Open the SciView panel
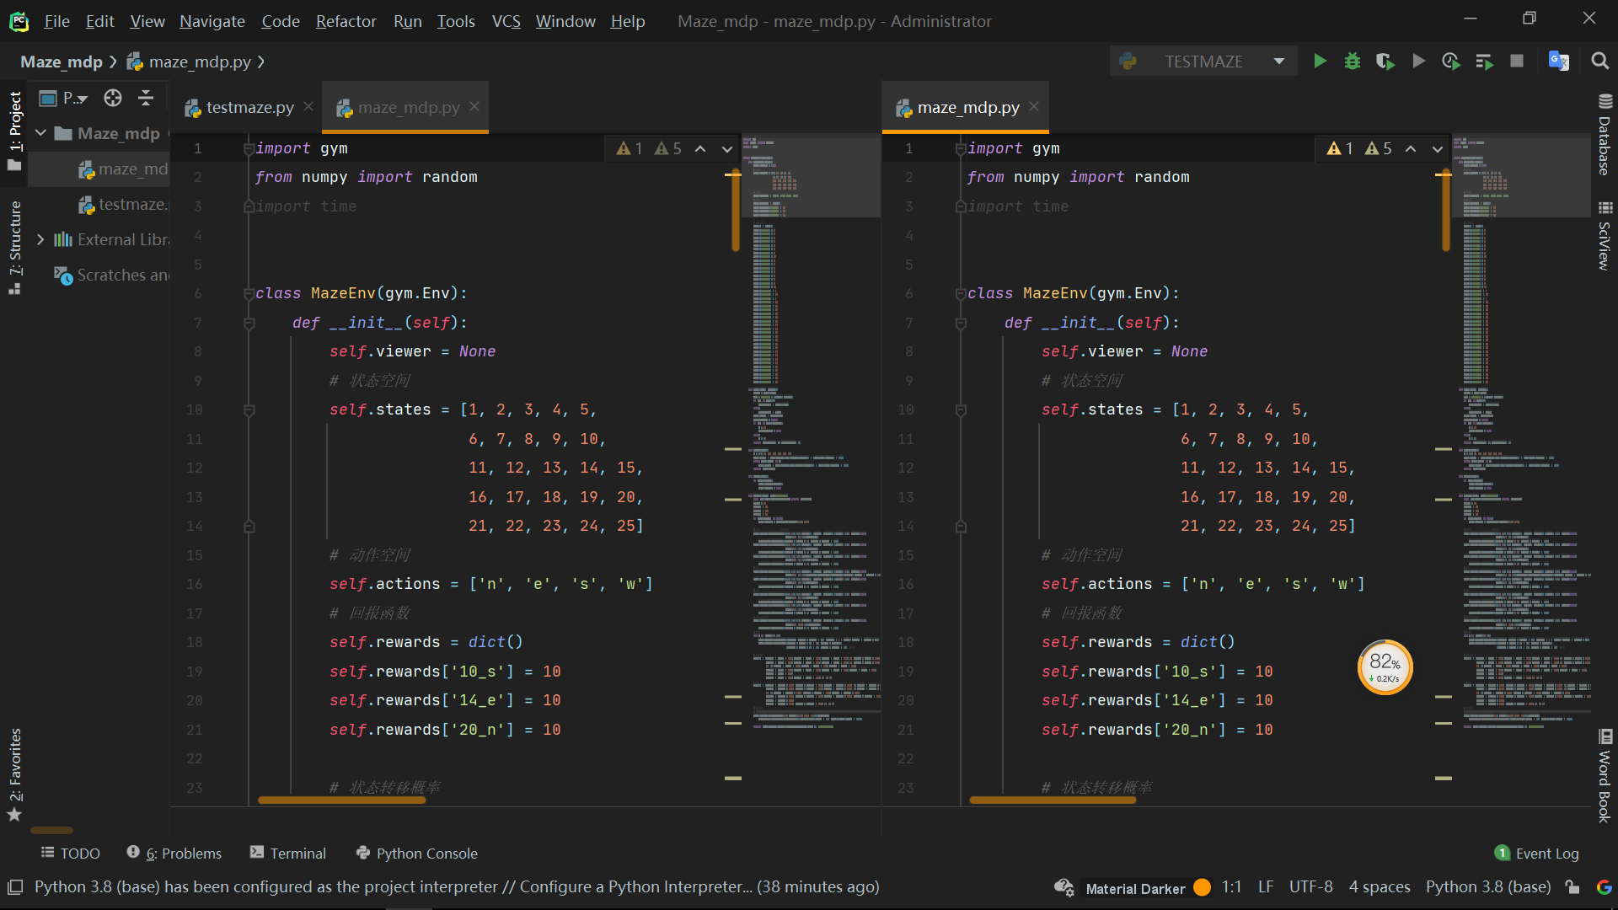Image resolution: width=1618 pixels, height=910 pixels. click(1605, 240)
